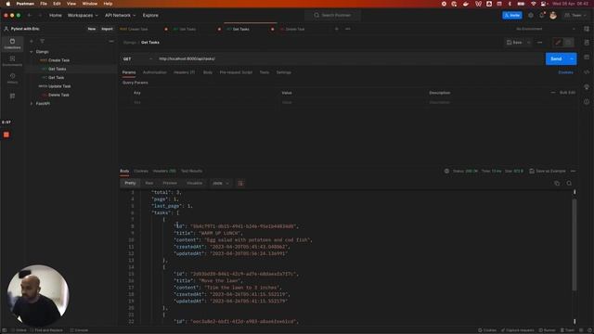The width and height of the screenshot is (594, 334).
Task: Open the History sidebar panel
Action: (x=12, y=78)
